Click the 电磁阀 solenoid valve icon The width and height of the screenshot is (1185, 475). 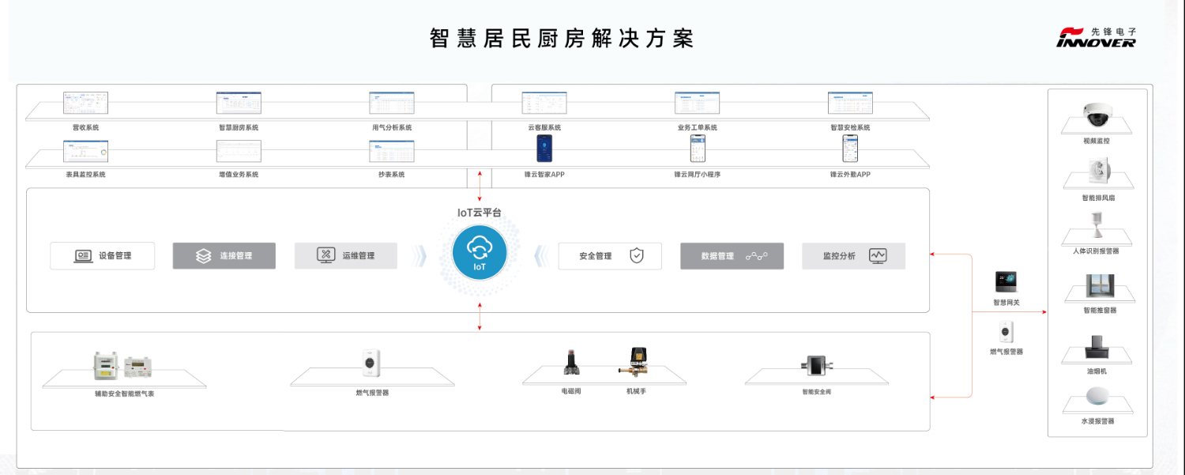(x=571, y=364)
